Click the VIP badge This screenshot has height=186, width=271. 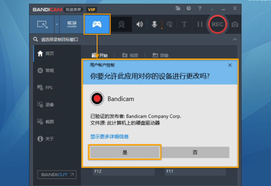pyautogui.click(x=91, y=10)
